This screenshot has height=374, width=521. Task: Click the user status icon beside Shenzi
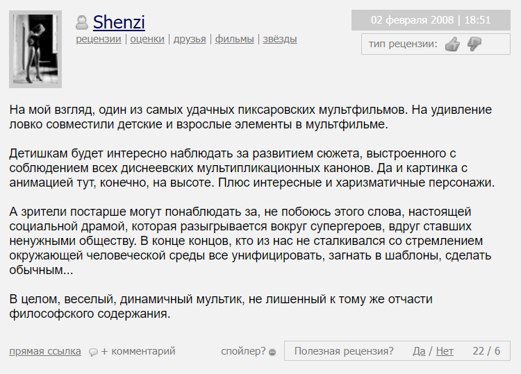pyautogui.click(x=82, y=22)
